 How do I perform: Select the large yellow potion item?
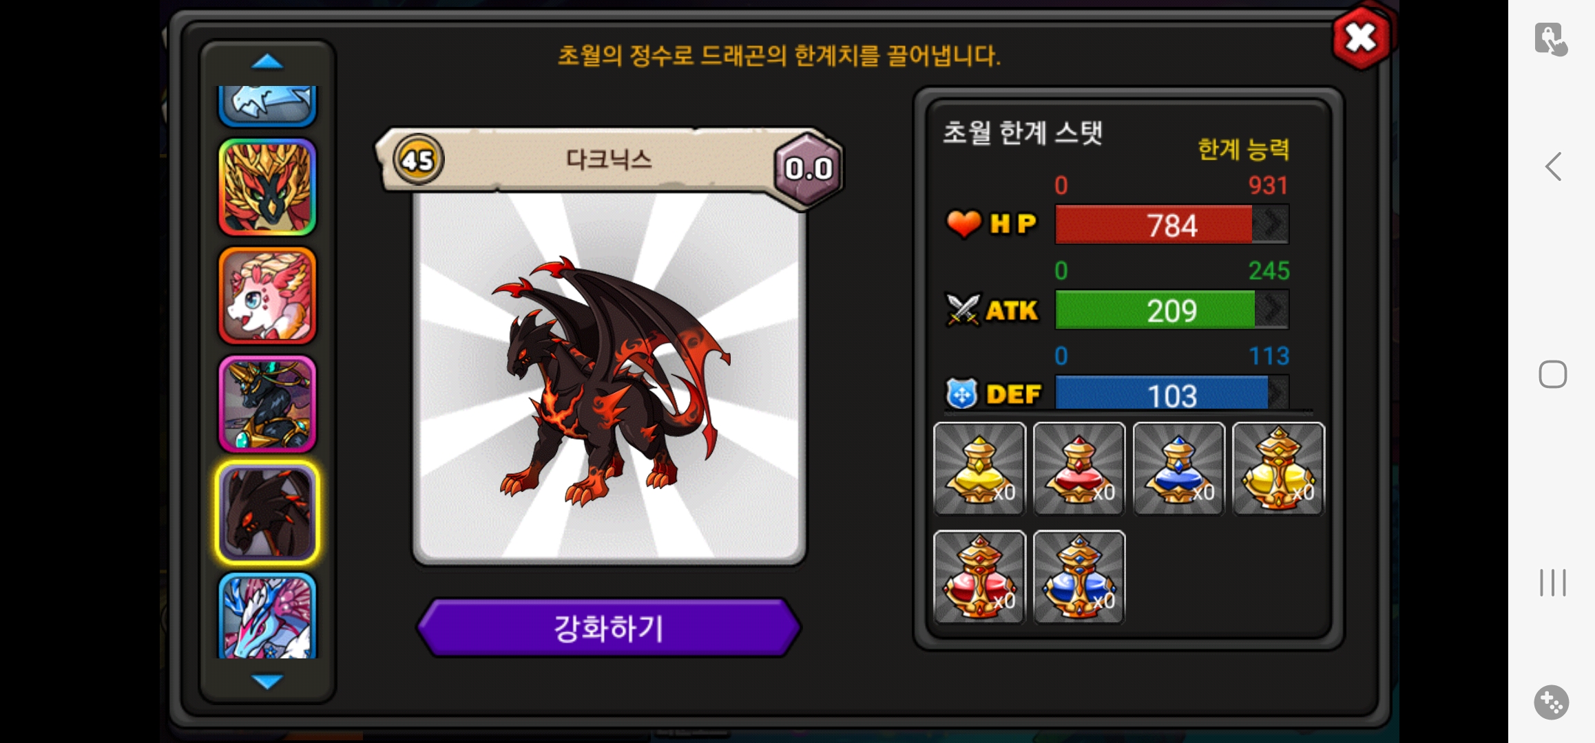pos(1278,469)
